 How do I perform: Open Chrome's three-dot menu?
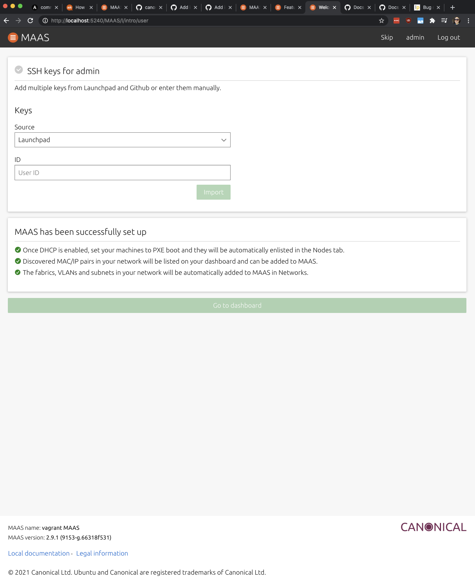pos(468,21)
